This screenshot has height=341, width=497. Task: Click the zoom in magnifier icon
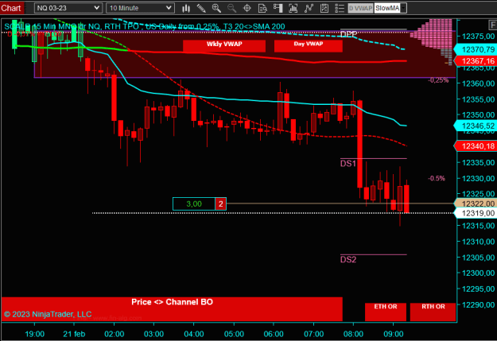click(x=216, y=8)
